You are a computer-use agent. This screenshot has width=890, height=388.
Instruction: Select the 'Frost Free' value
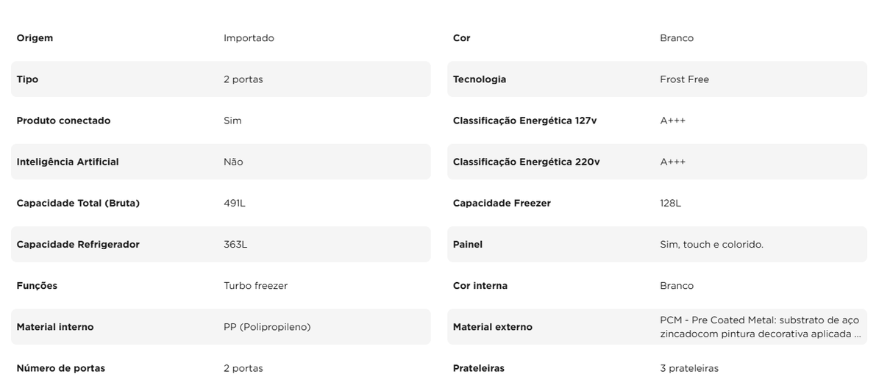[684, 79]
